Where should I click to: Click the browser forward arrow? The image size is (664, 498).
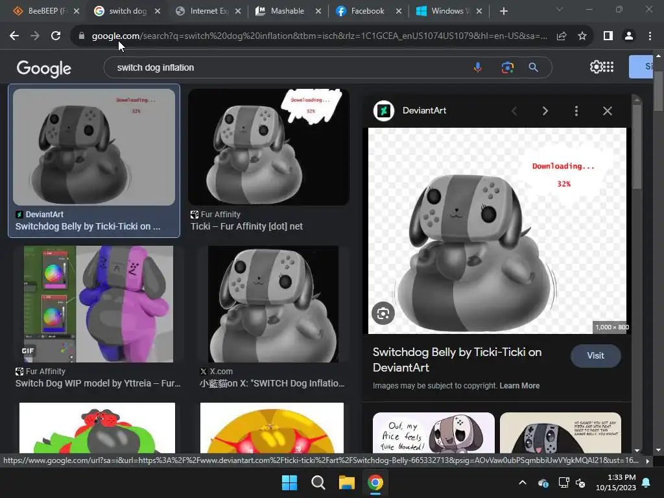(35, 36)
